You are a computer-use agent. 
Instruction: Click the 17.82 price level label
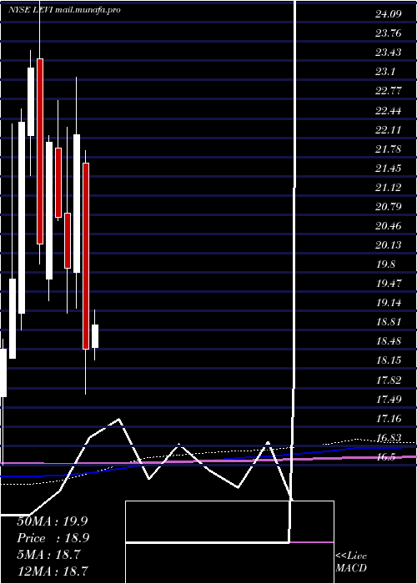pos(389,380)
